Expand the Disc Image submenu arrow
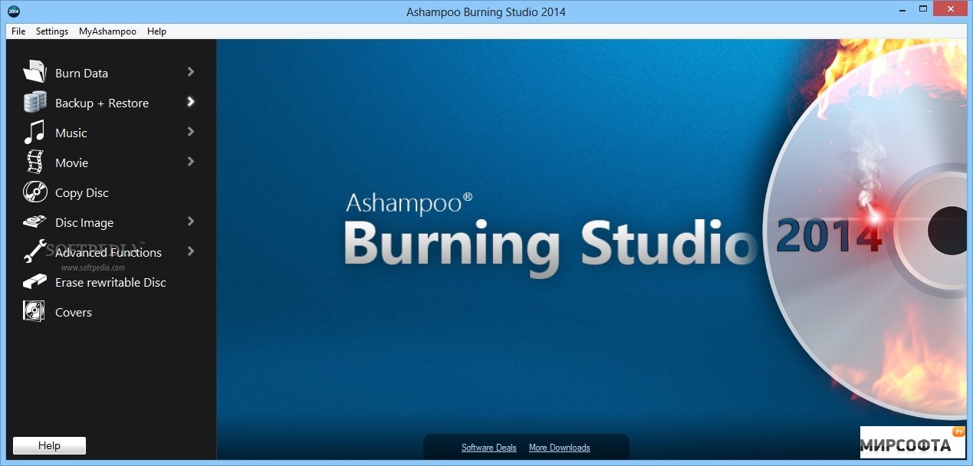This screenshot has width=973, height=466. (191, 222)
